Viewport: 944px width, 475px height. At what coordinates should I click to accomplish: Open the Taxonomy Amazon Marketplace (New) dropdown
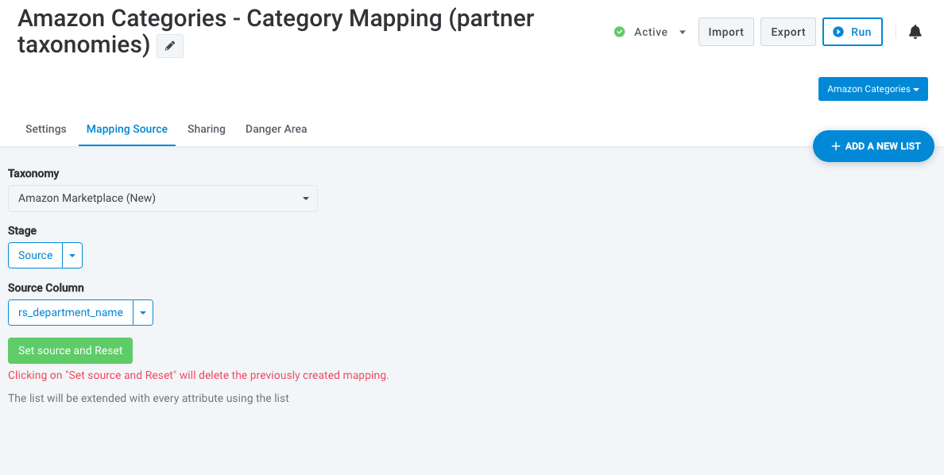point(162,199)
